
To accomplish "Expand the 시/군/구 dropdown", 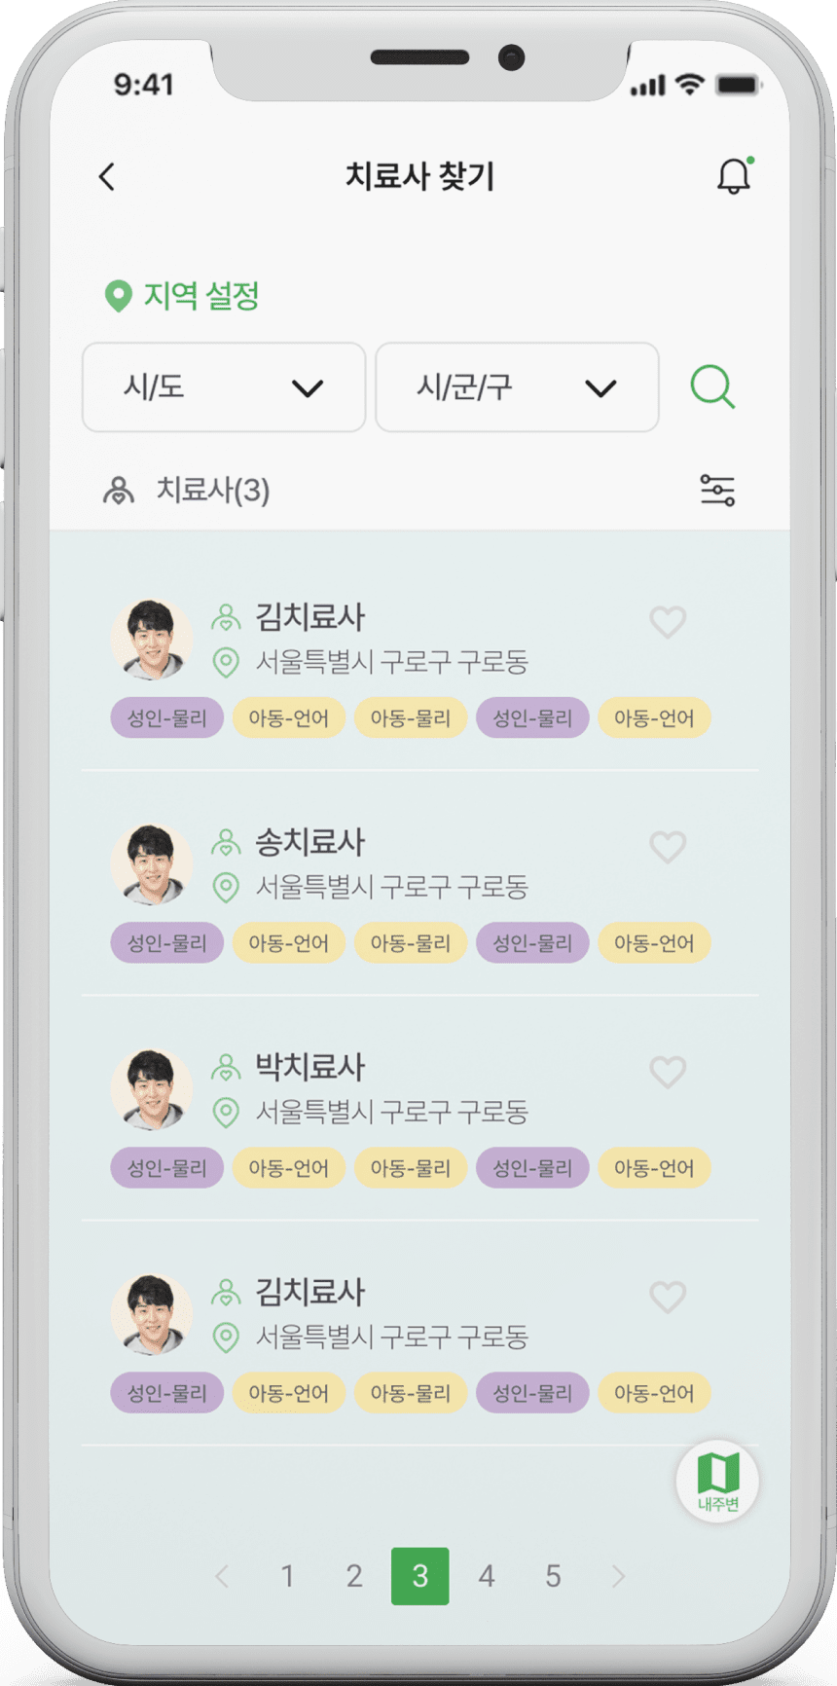I will (517, 387).
